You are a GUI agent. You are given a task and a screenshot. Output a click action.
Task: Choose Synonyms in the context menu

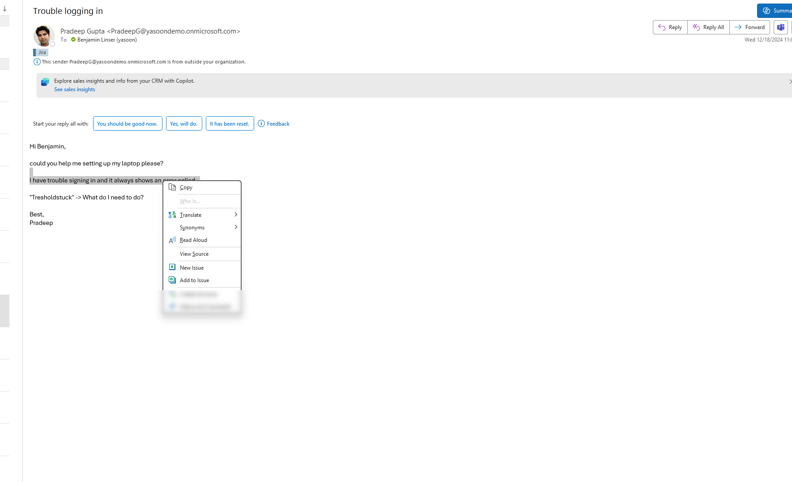tap(192, 228)
